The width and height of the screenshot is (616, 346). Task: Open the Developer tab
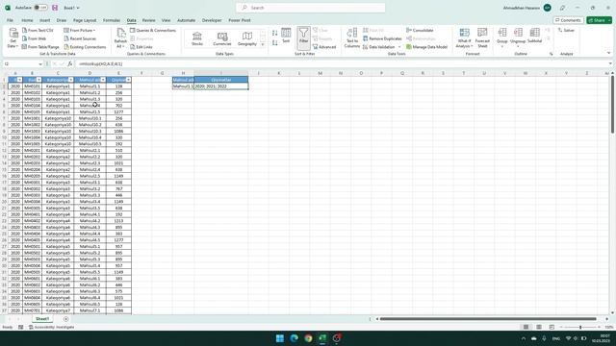coord(212,20)
